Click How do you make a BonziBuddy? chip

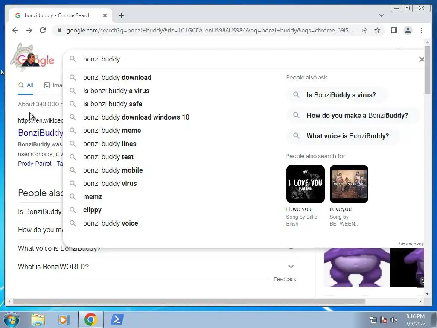pyautogui.click(x=353, y=115)
